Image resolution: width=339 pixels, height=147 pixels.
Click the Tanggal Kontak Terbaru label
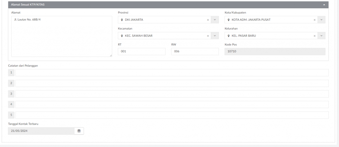tap(23, 124)
